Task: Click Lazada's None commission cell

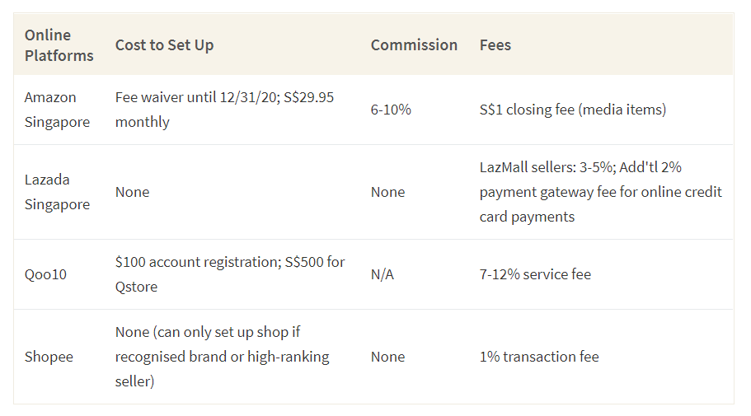Action: point(388,192)
